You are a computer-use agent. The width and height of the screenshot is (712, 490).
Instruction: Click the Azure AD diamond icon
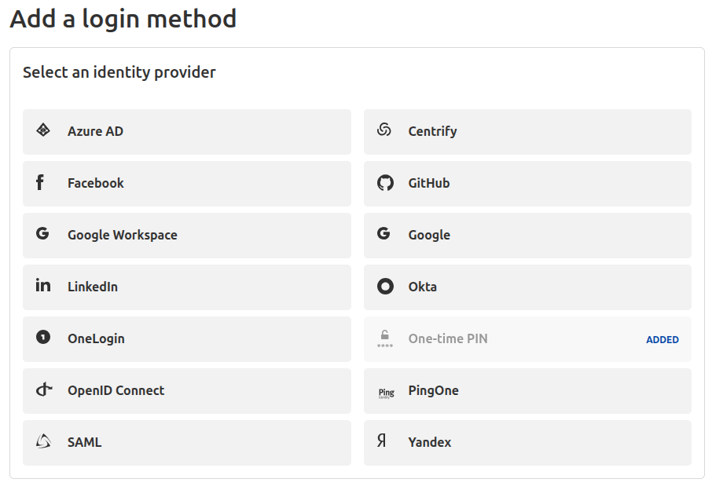pyautogui.click(x=43, y=130)
